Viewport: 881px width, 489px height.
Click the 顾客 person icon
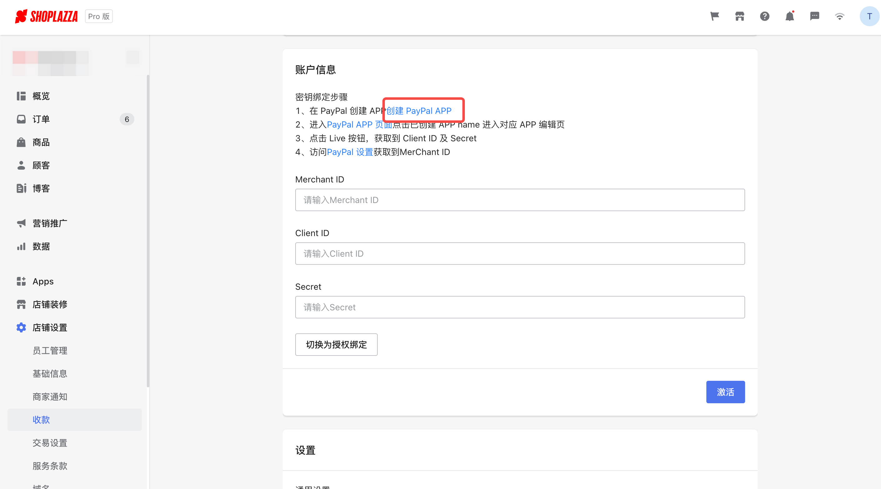point(21,165)
